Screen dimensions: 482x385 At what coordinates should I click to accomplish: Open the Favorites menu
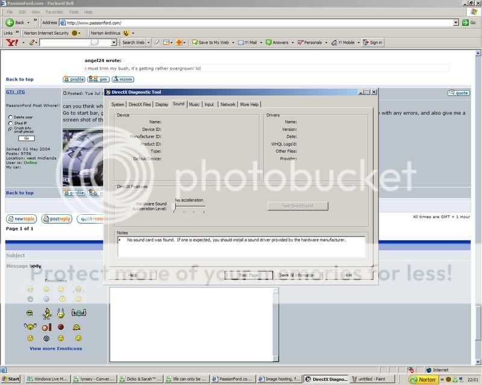click(x=54, y=12)
